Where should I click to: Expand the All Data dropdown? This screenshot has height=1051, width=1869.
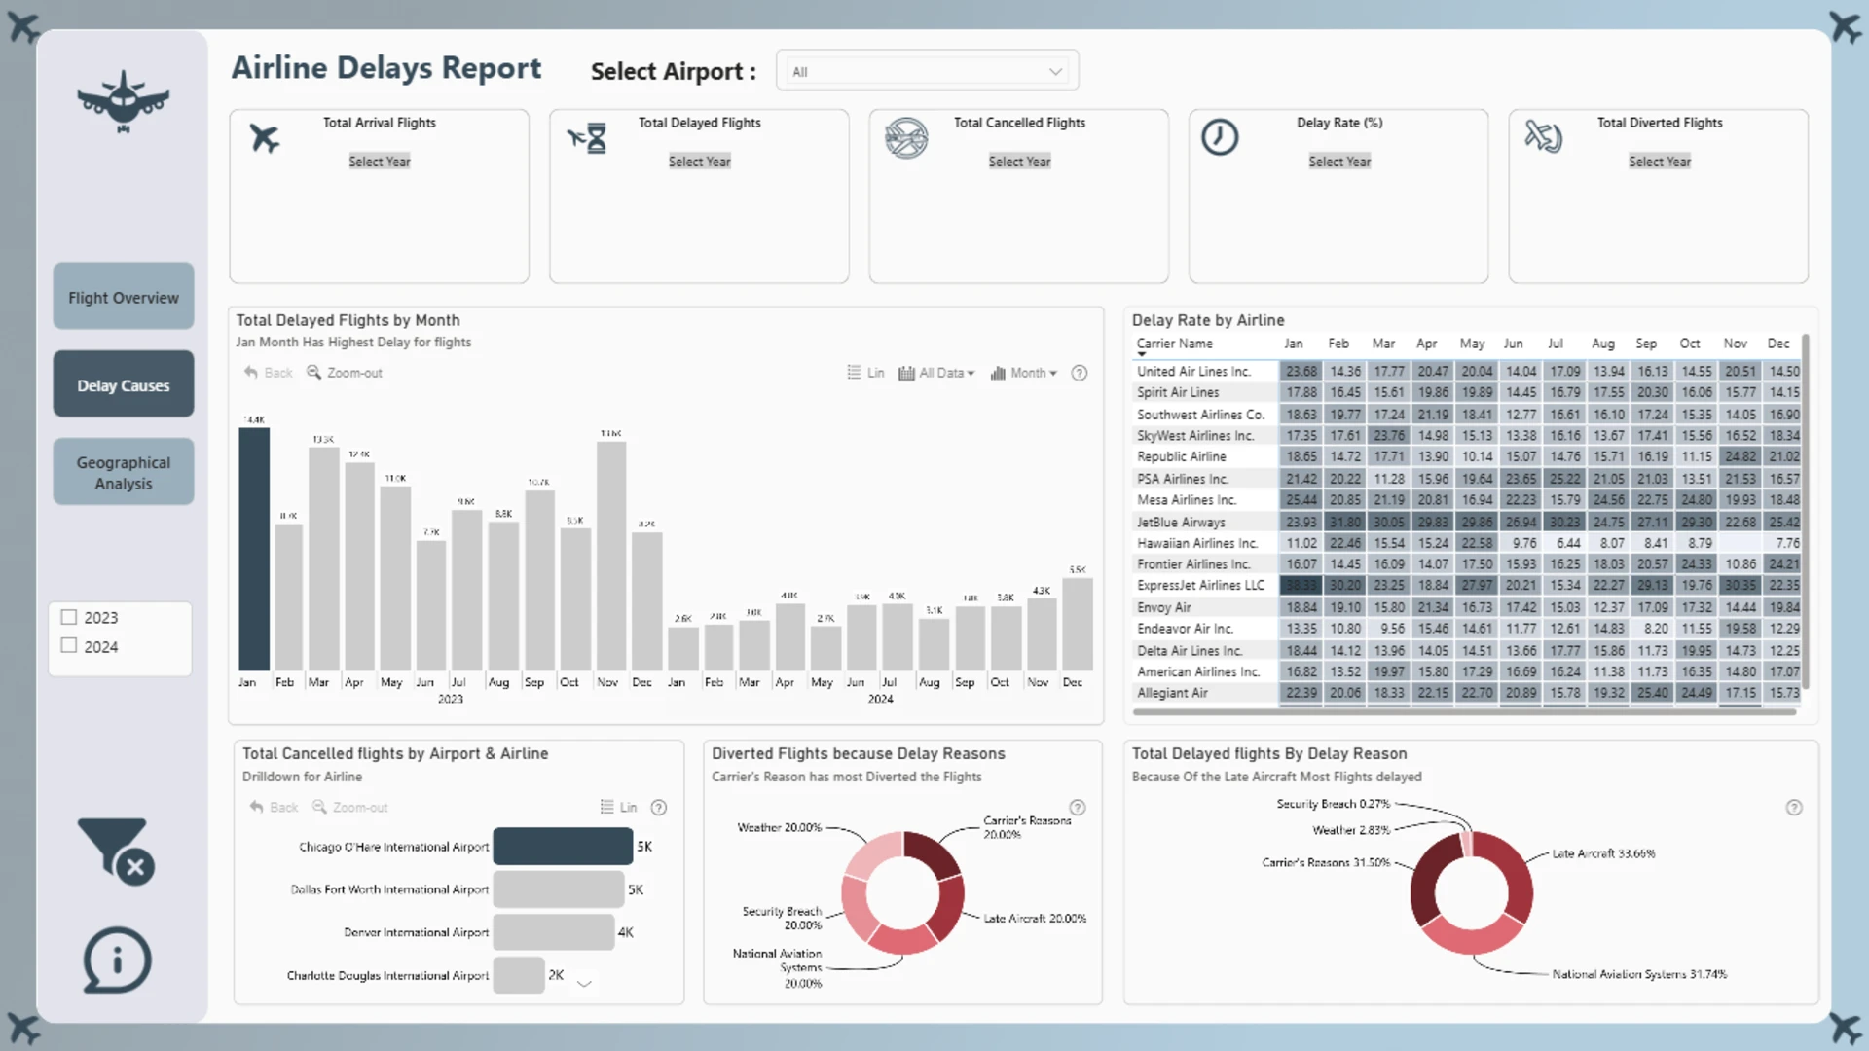[x=936, y=373]
